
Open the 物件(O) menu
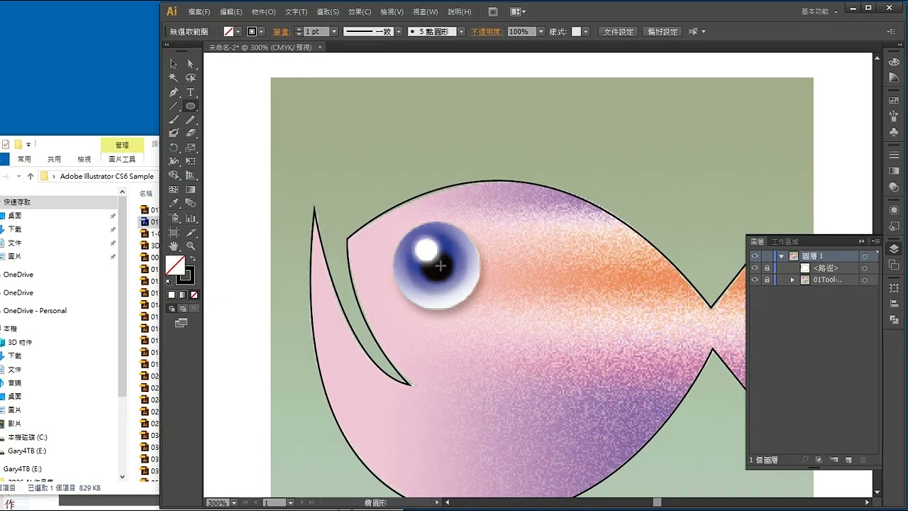(x=264, y=12)
